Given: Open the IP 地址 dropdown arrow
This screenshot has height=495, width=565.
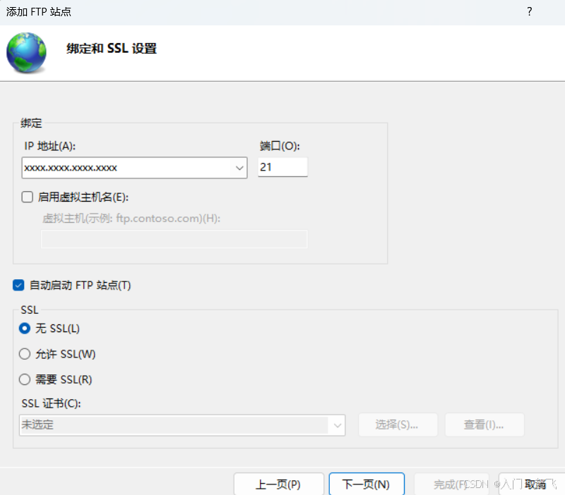Looking at the screenshot, I should point(239,168).
